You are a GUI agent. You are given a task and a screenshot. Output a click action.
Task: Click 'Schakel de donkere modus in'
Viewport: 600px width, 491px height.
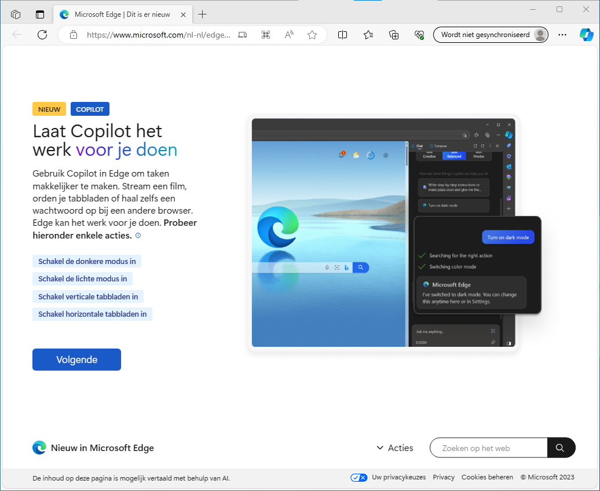(87, 261)
